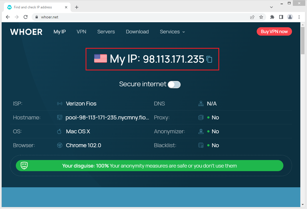
Task: Click the scrollbar up arrow
Action: pos(303,25)
